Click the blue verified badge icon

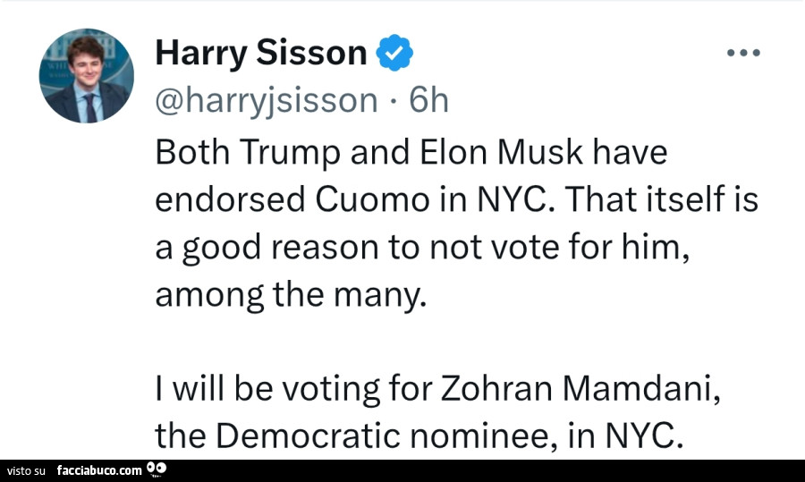(394, 54)
